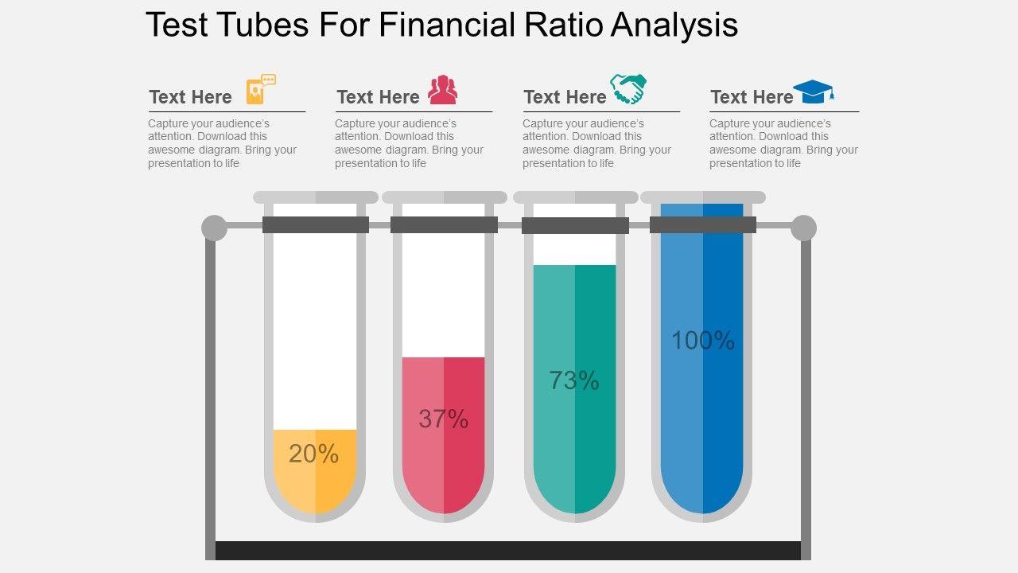Click the first 'Text Here' heading
The image size is (1018, 573).
pyautogui.click(x=190, y=97)
